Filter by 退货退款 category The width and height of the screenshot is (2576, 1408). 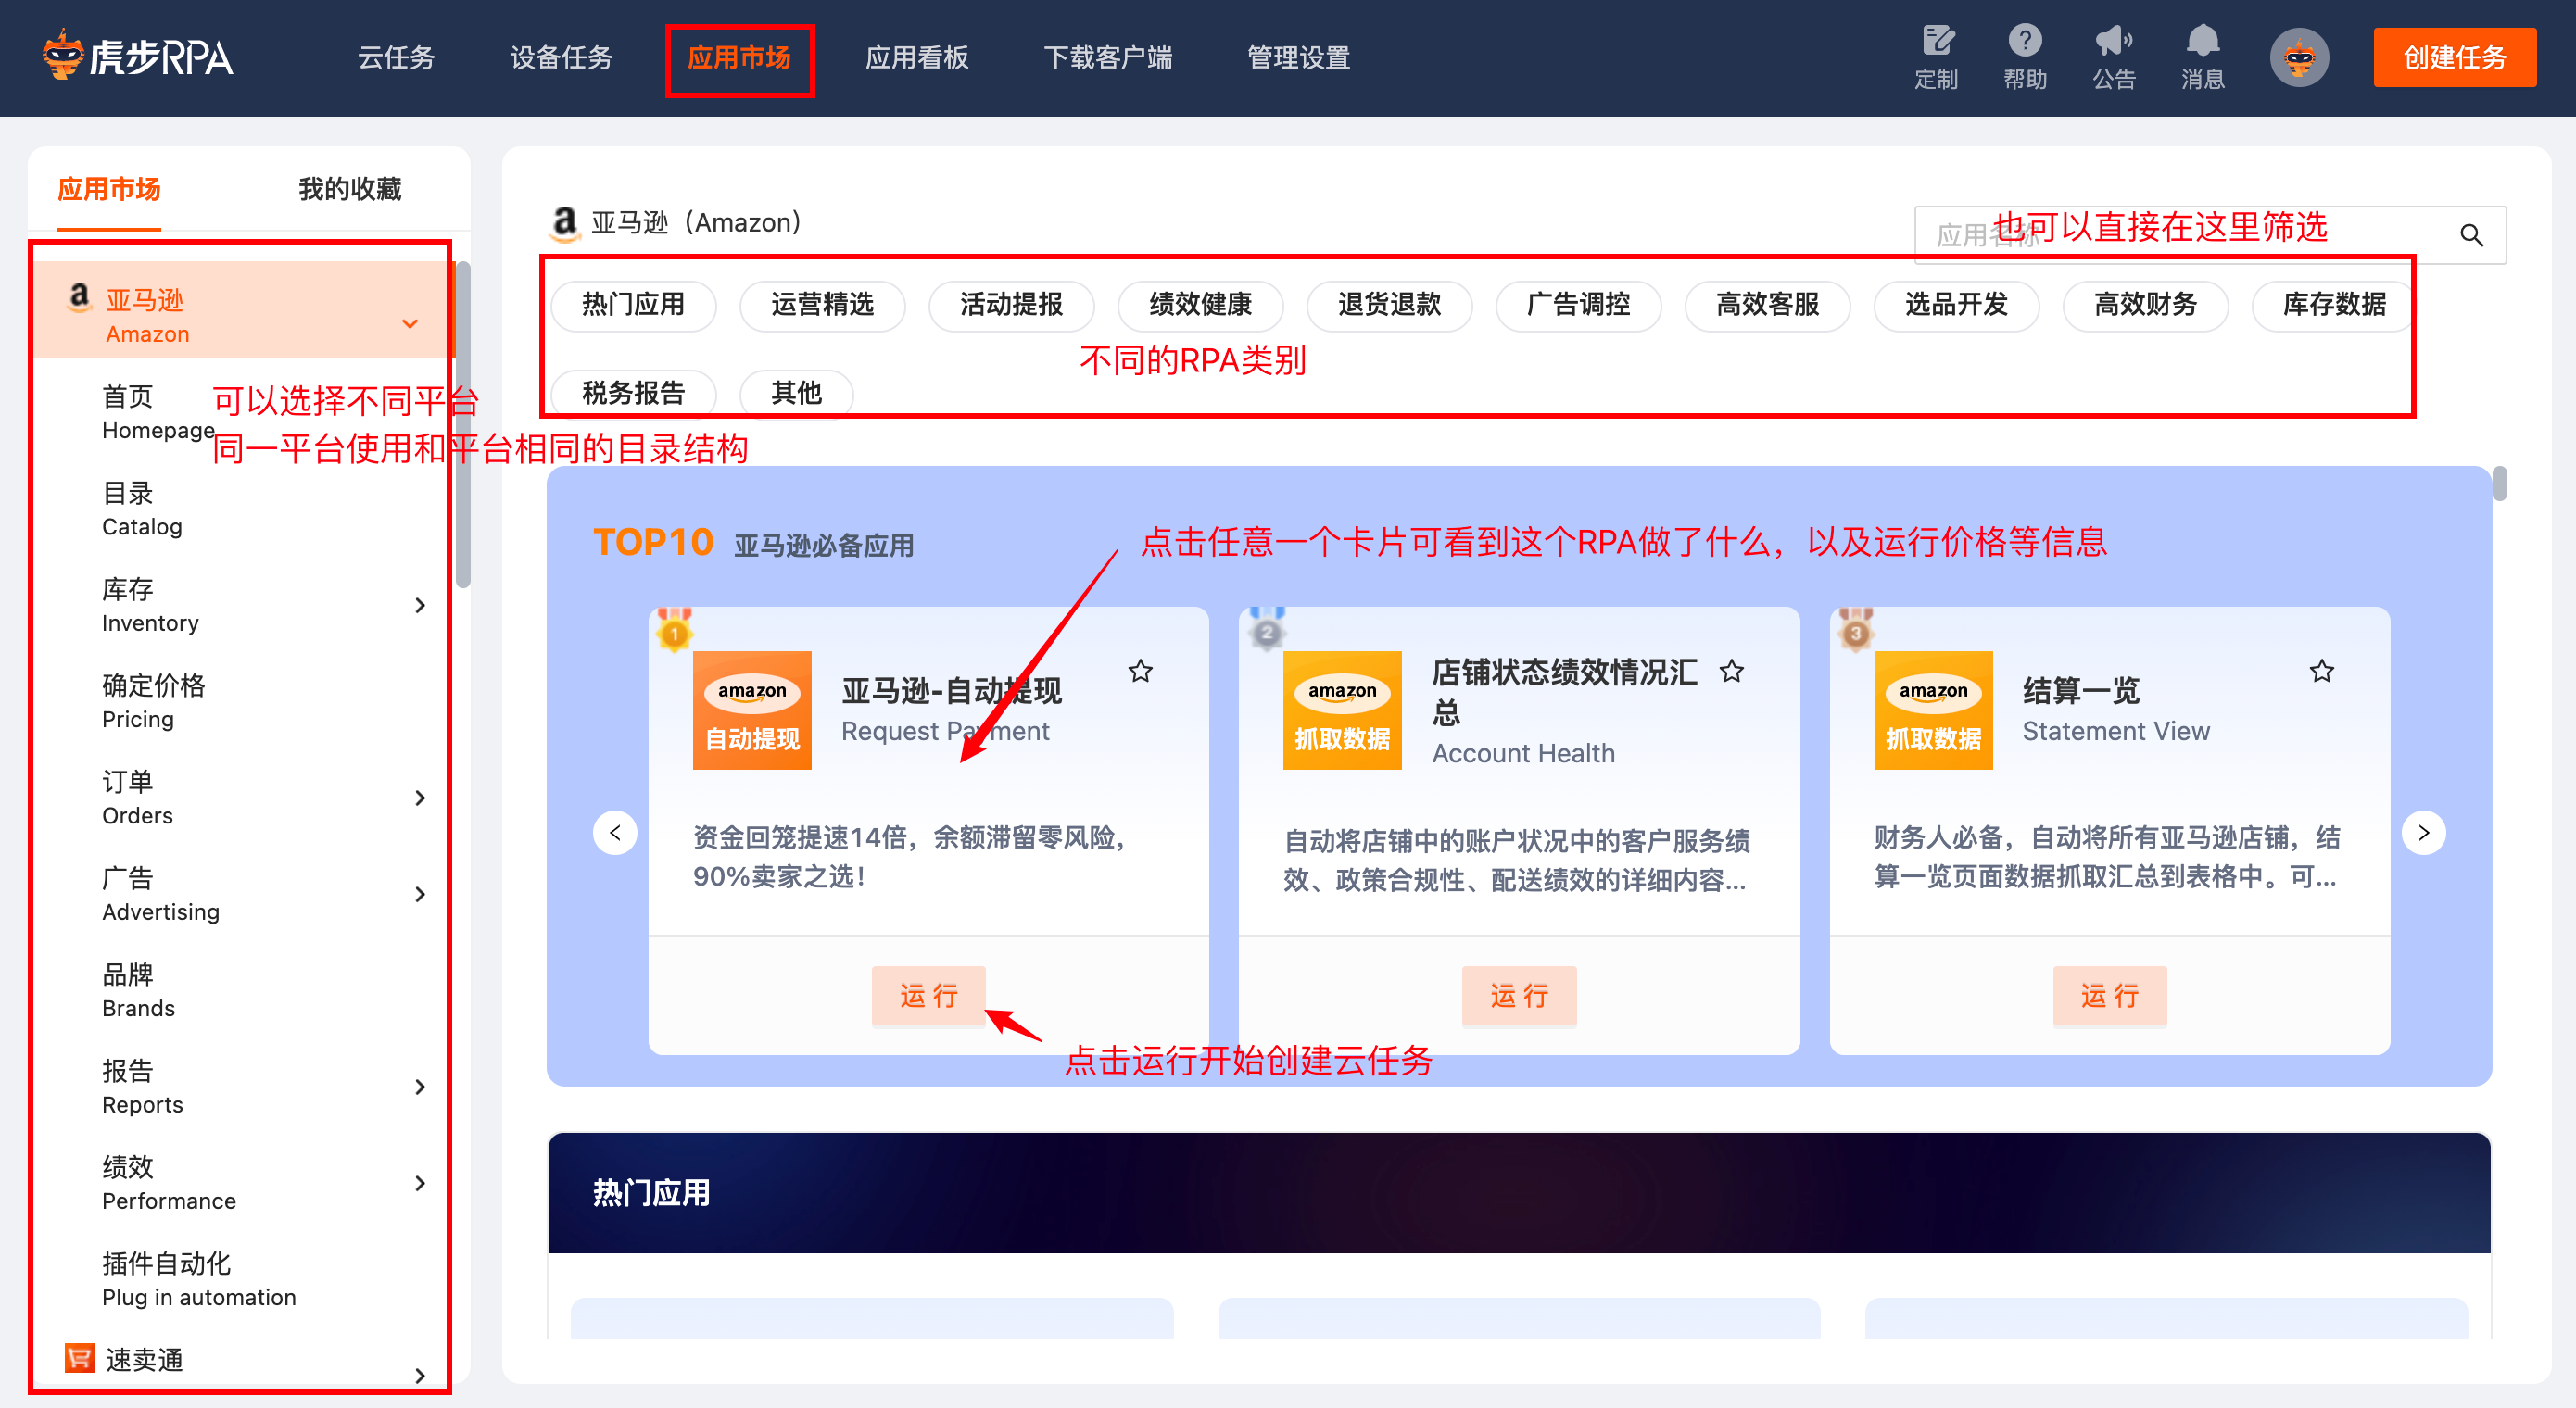(x=1389, y=304)
